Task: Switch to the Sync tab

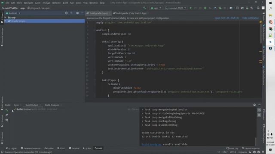Action: tap(16, 105)
